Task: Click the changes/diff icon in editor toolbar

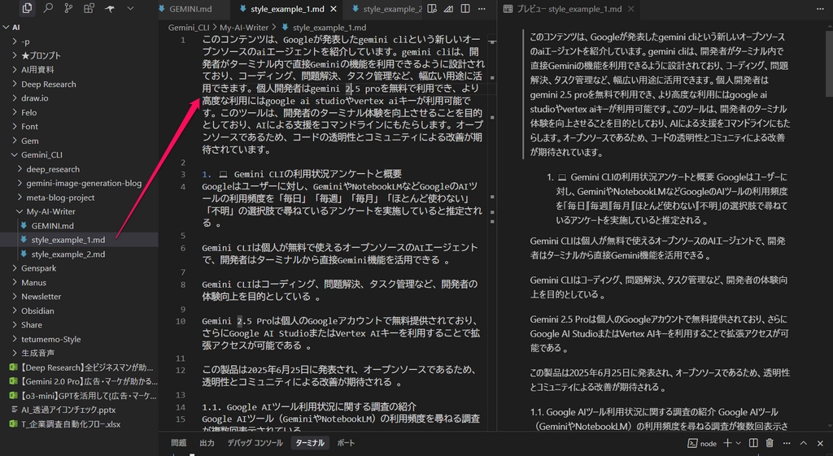Action: (449, 8)
